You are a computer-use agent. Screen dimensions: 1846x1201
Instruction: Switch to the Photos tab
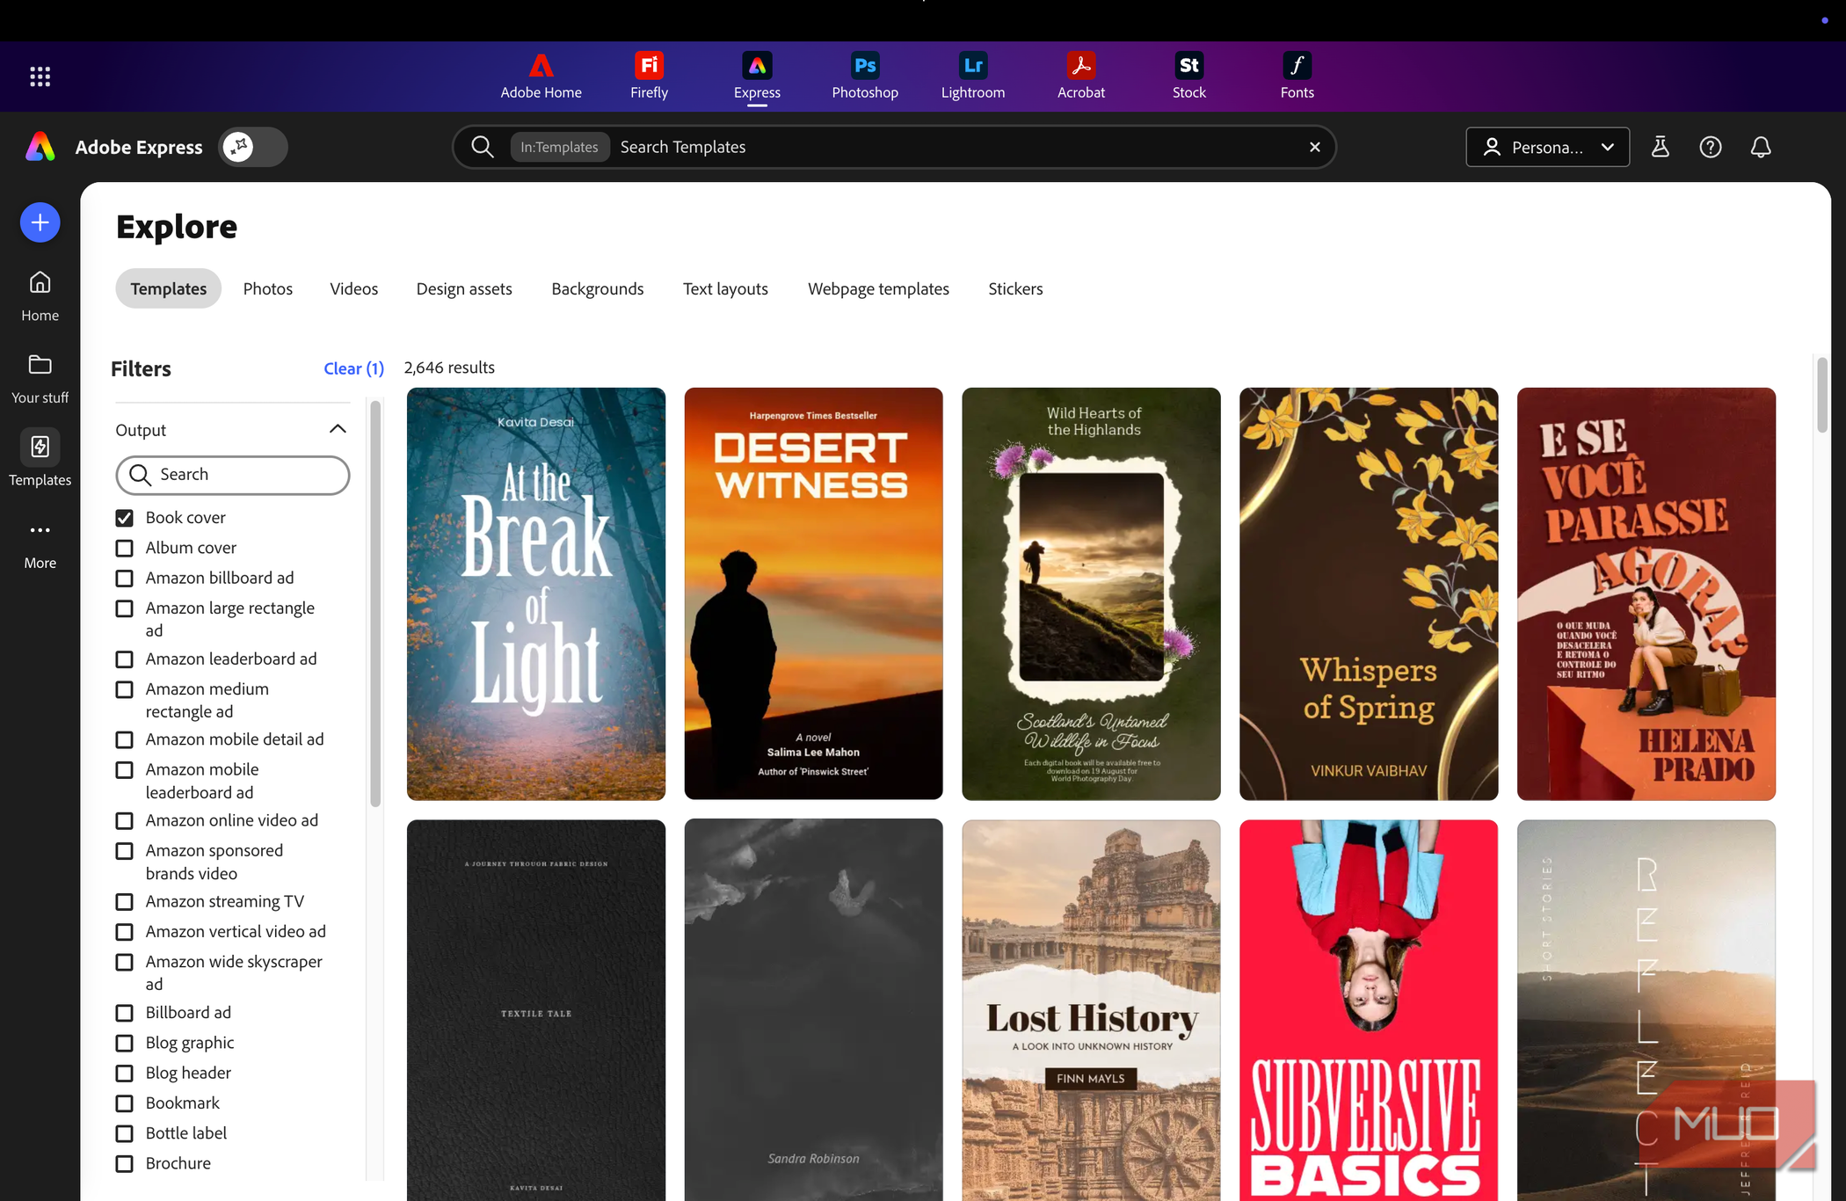pyautogui.click(x=268, y=288)
